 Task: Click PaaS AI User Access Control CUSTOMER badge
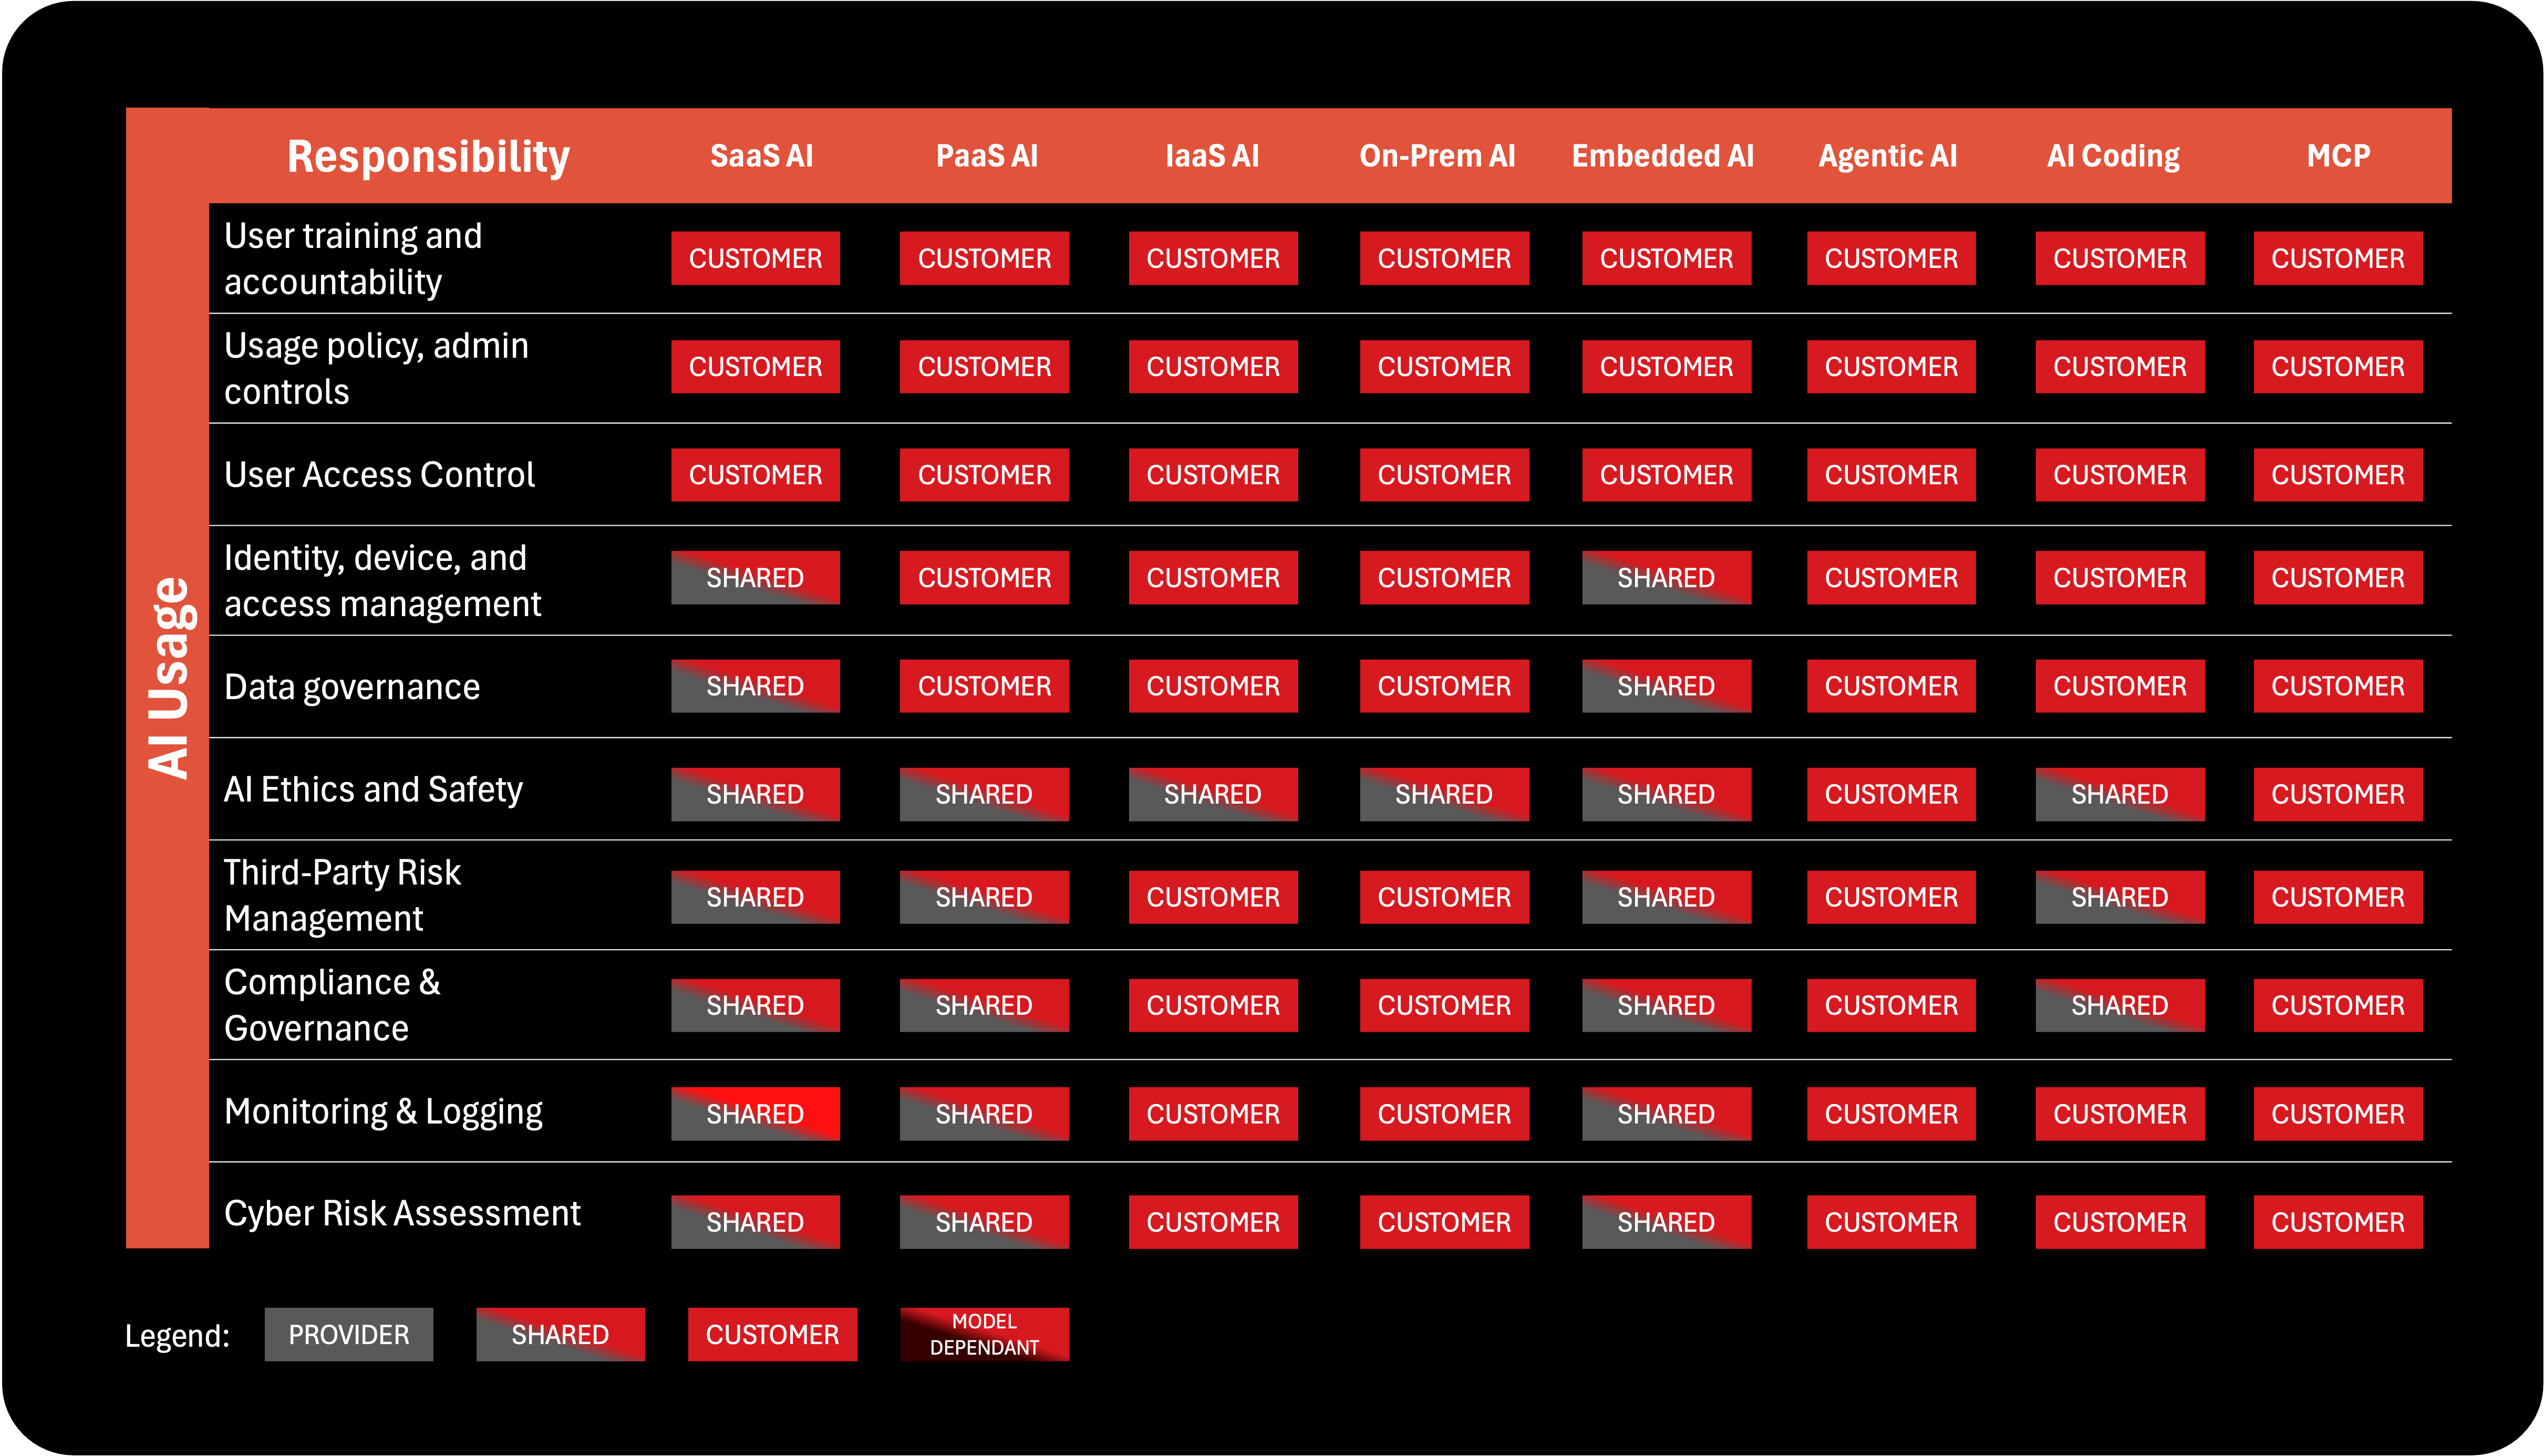984,474
